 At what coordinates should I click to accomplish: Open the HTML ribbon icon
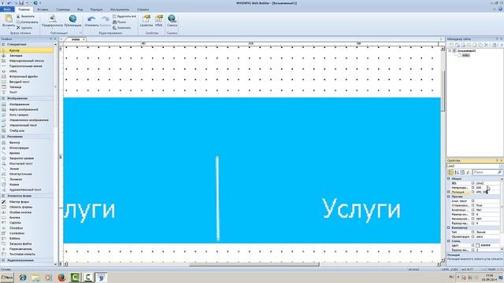(x=159, y=19)
